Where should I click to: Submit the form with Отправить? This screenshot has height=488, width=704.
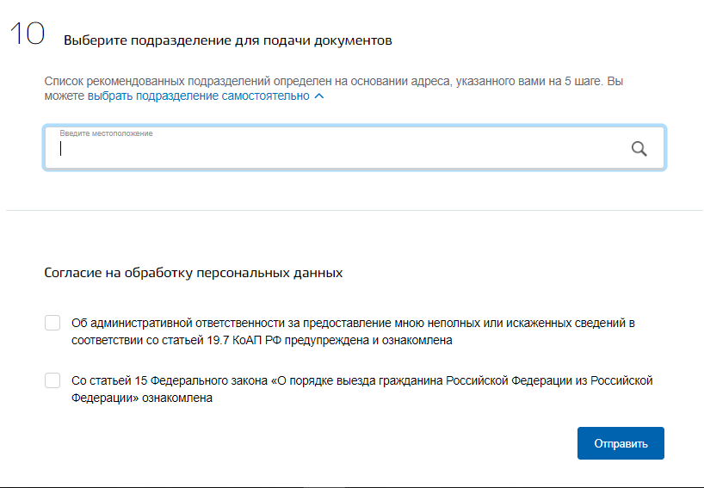621,443
